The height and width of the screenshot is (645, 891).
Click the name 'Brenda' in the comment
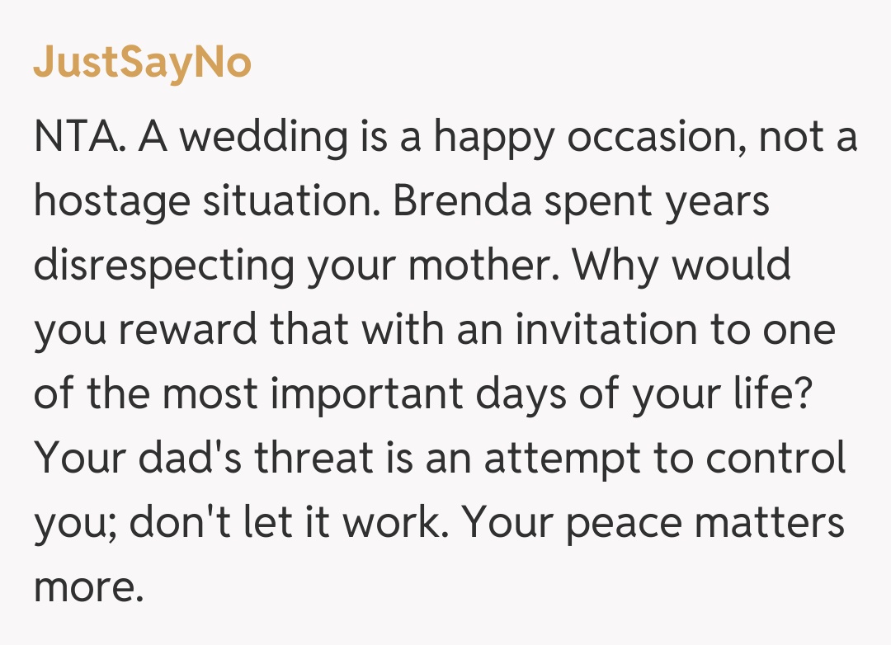point(462,201)
